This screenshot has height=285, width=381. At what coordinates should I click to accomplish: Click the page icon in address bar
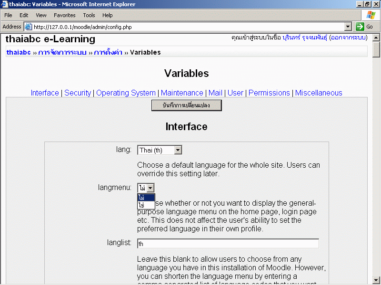[x=28, y=27]
